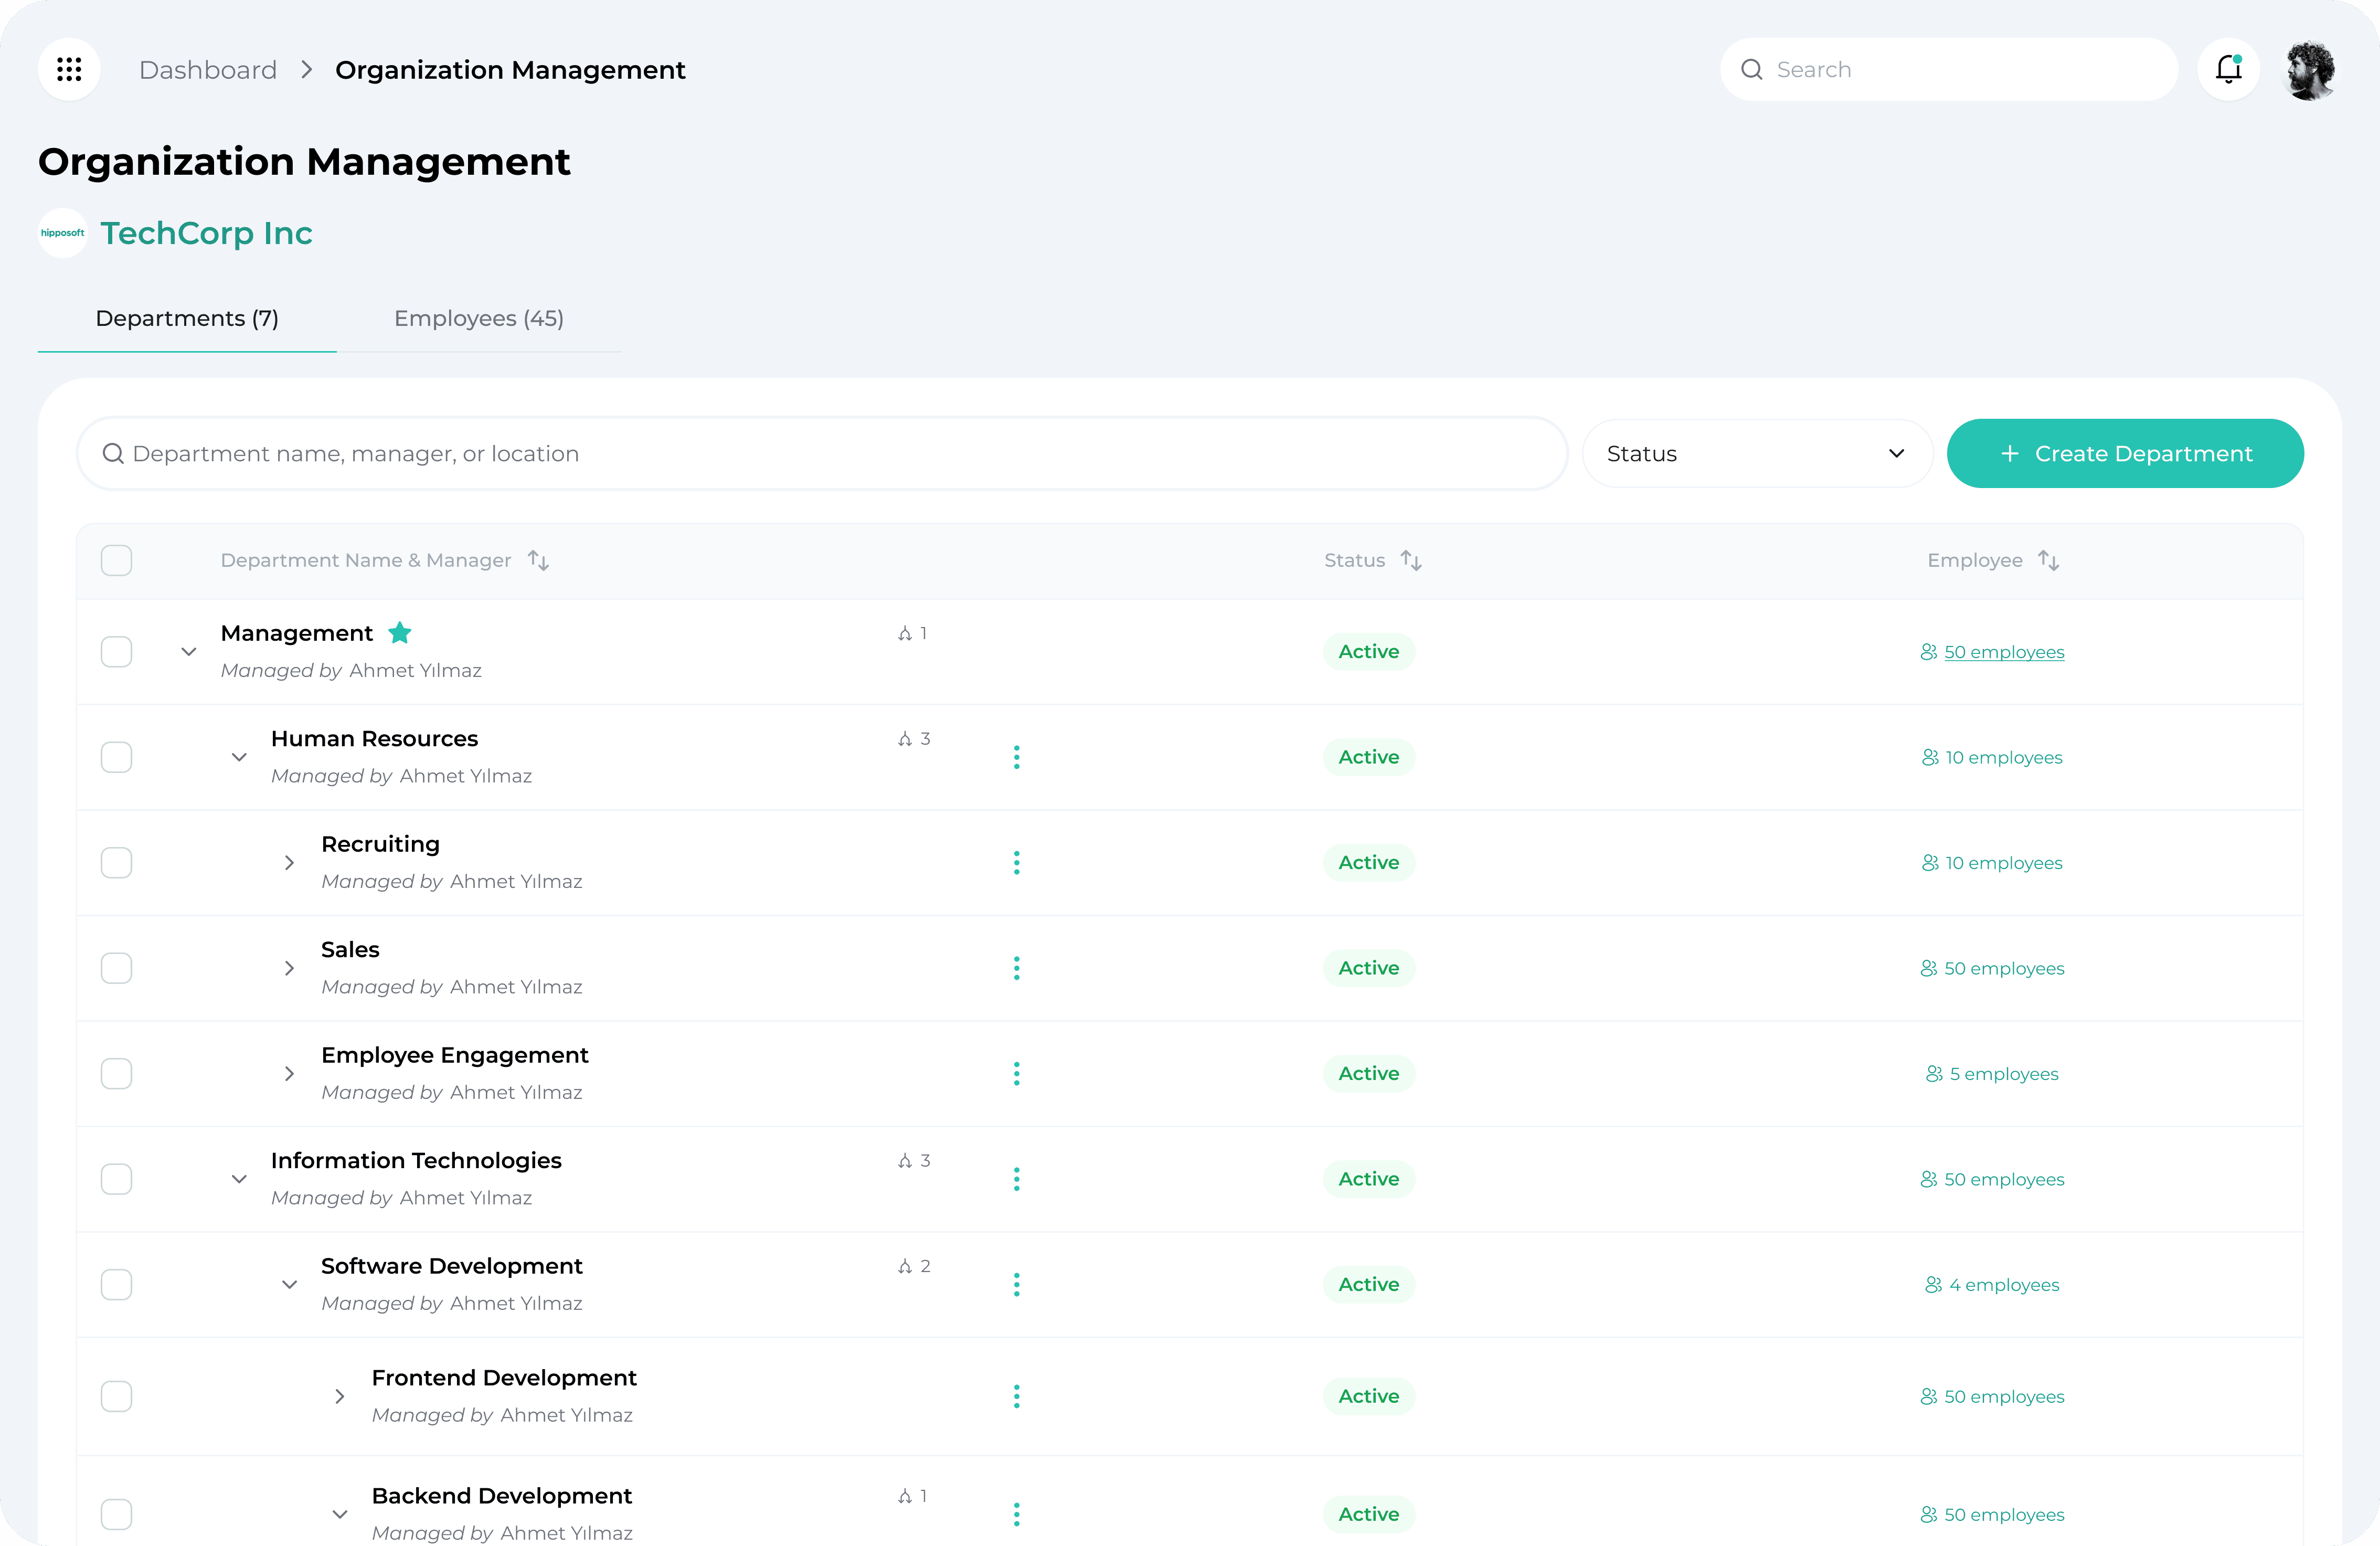Go to Dashboard breadcrumb
The height and width of the screenshot is (1546, 2380).
[208, 70]
